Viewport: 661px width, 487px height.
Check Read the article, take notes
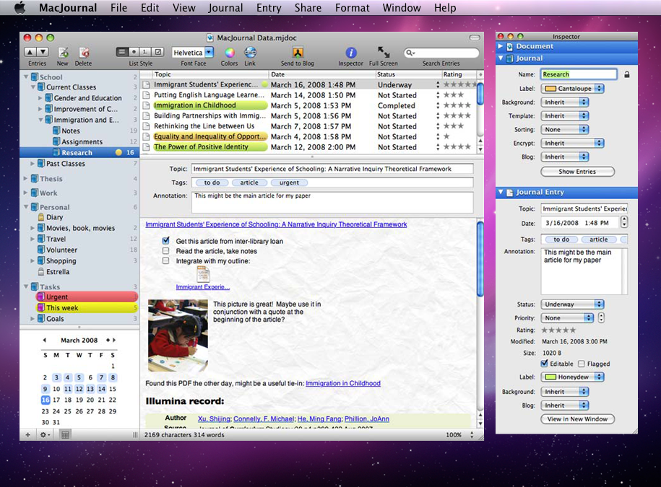[x=166, y=251]
